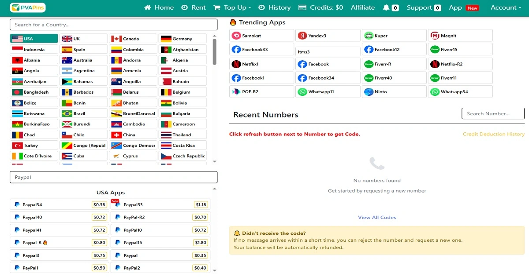This screenshot has width=529, height=277.
Task: Select Paypal3 app at $0.75
Action: click(59, 255)
